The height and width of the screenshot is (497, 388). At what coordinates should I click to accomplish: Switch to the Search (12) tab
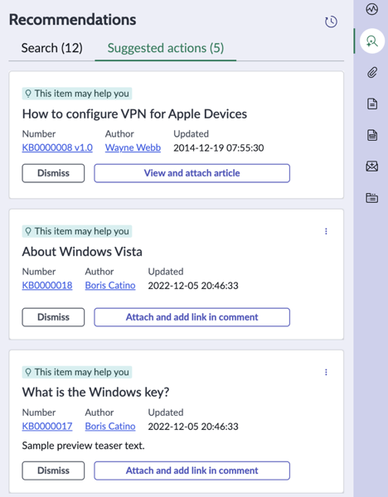coord(52,48)
